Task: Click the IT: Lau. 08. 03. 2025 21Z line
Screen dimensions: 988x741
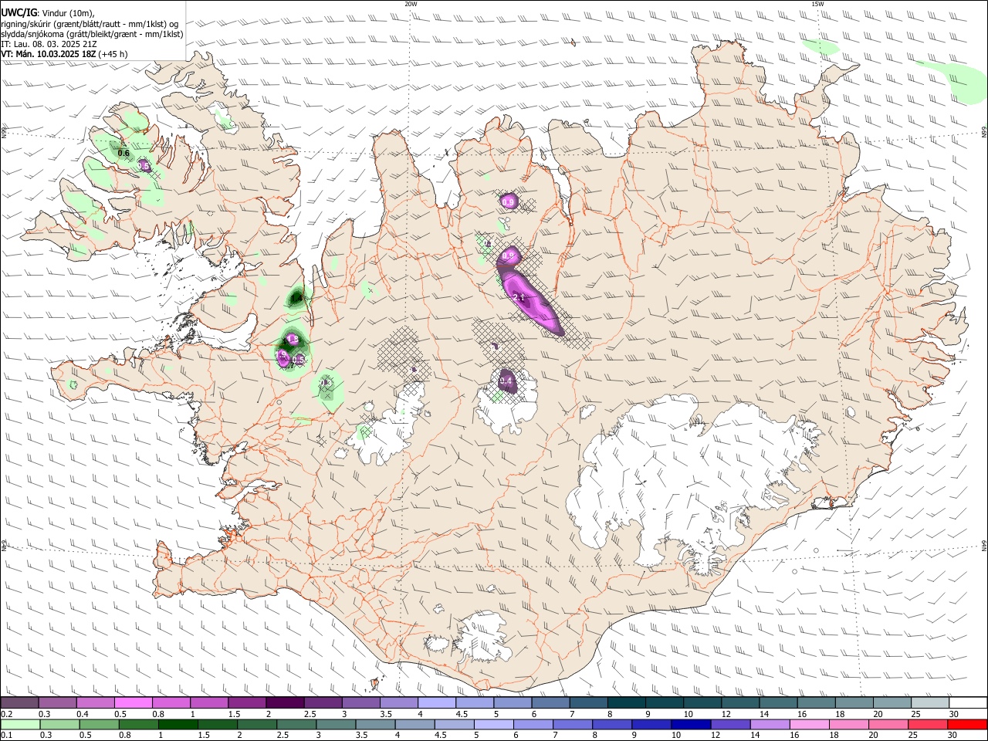Action: coord(49,44)
